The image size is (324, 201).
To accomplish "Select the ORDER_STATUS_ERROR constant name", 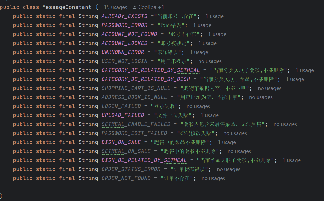I will click(x=131, y=169).
